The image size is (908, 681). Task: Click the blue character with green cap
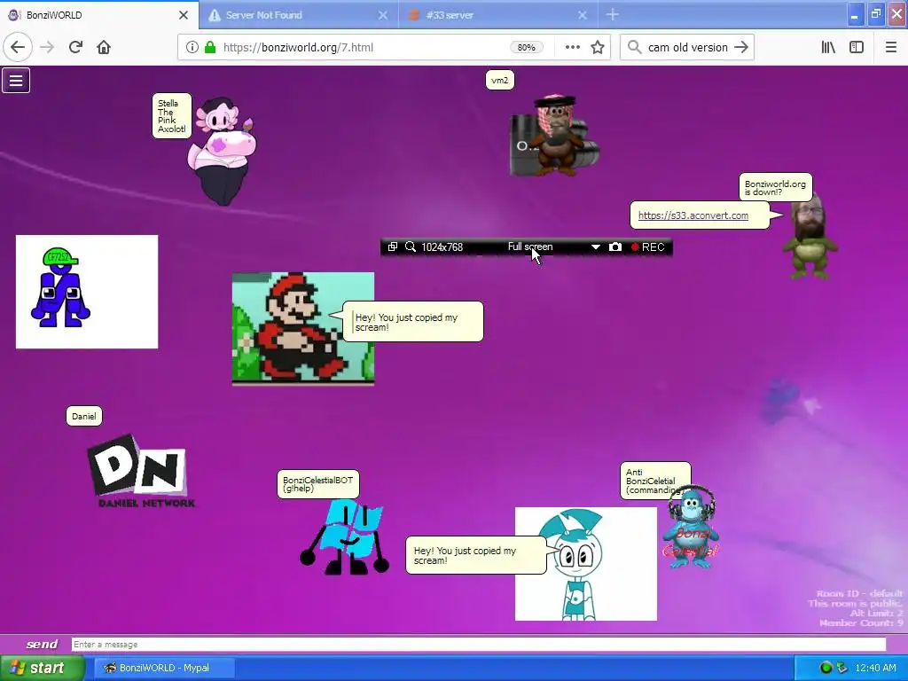pos(60,288)
